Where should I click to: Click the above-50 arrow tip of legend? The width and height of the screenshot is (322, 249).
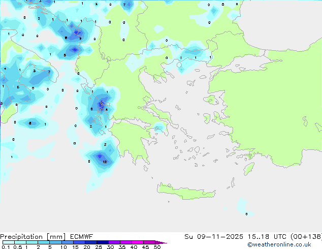coord(161,242)
